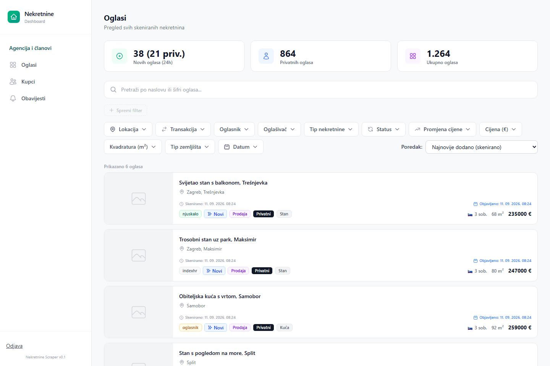Click the njuskalo tag on Trešnjevka listing
The image size is (550, 366).
click(x=190, y=214)
